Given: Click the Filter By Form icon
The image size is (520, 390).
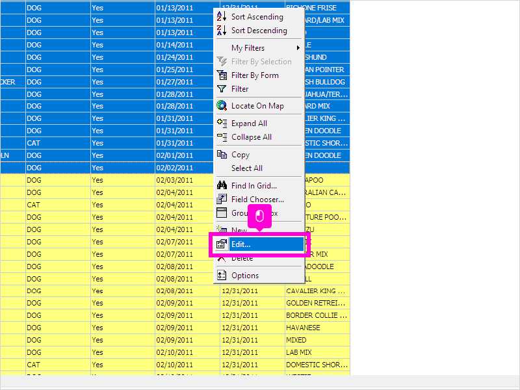Looking at the screenshot, I should point(222,75).
